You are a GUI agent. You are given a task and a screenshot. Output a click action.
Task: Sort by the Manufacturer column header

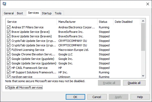(77, 22)
